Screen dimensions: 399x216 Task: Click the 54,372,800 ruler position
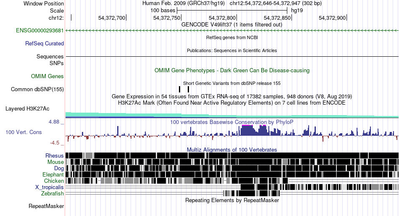222,18
